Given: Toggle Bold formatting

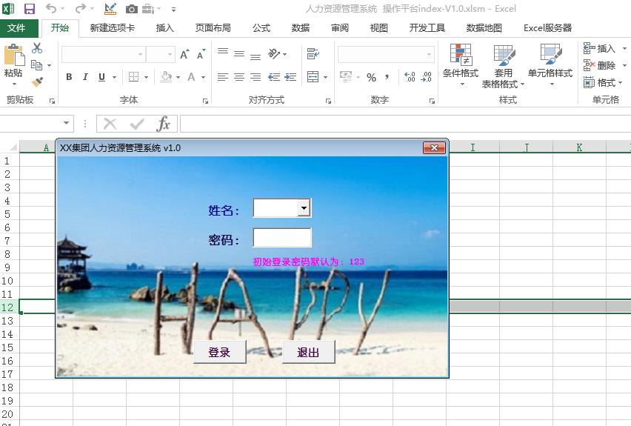Looking at the screenshot, I should pos(69,77).
